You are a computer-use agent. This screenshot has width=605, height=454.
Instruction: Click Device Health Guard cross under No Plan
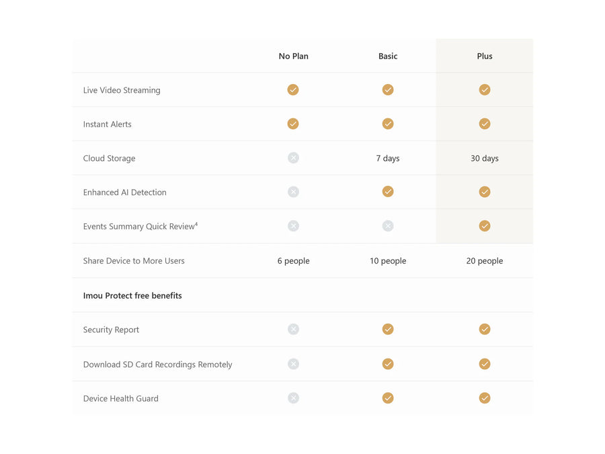[293, 398]
